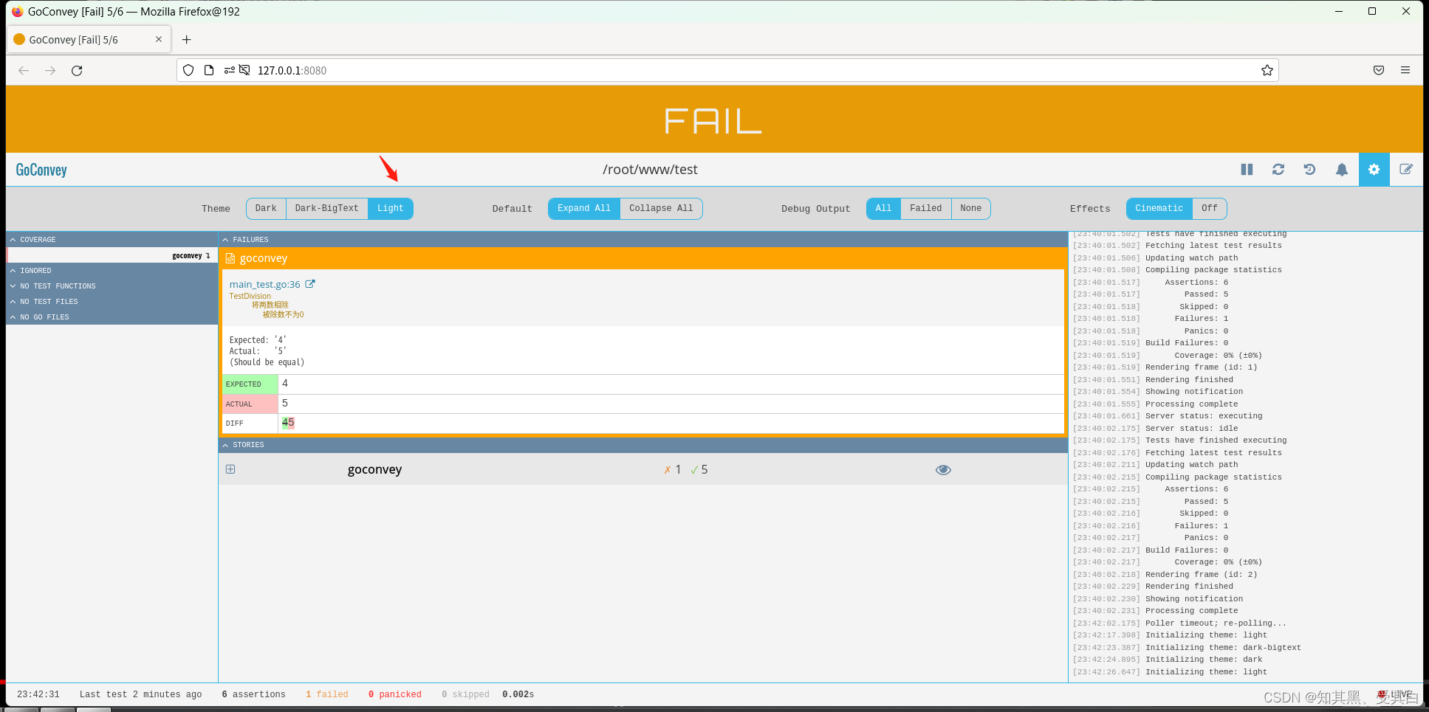Click the Save to Pocket icon

click(1379, 71)
